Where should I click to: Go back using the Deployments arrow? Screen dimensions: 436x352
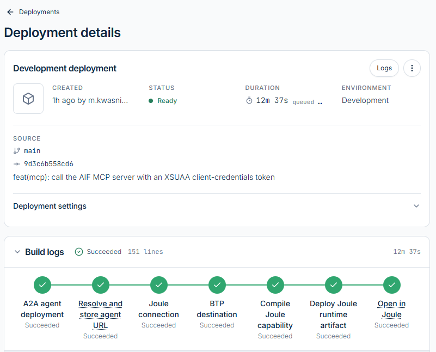coord(10,12)
